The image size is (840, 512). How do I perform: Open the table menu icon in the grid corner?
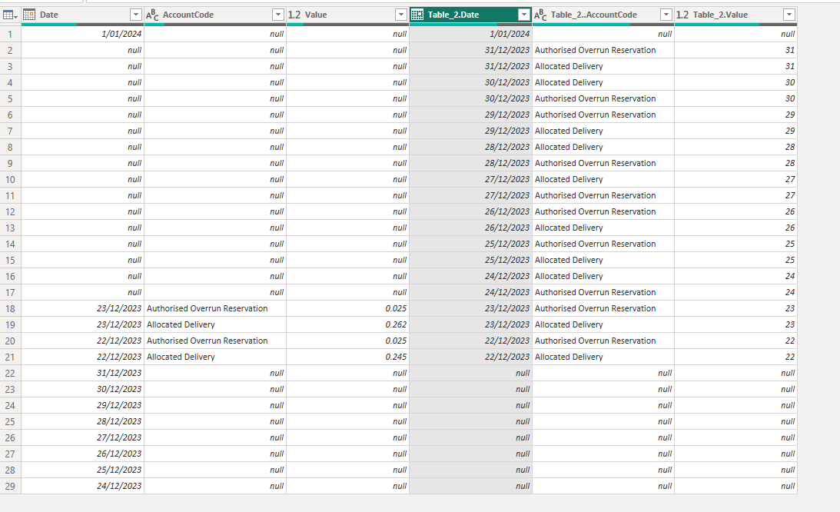[10, 15]
